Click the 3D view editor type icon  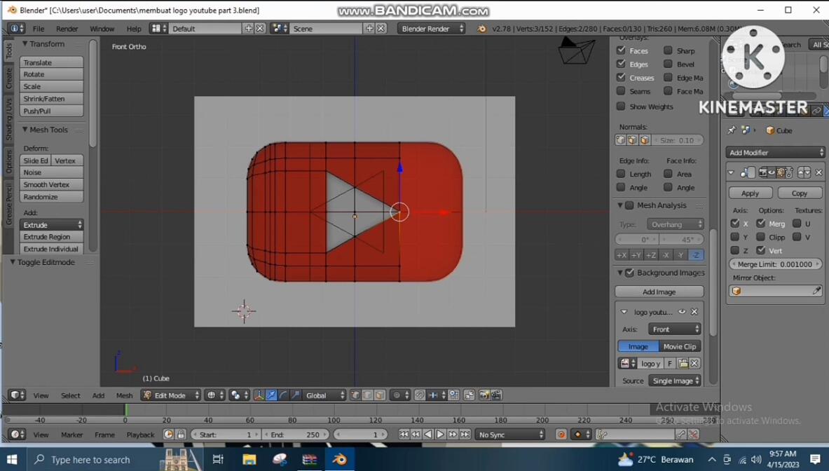point(16,395)
